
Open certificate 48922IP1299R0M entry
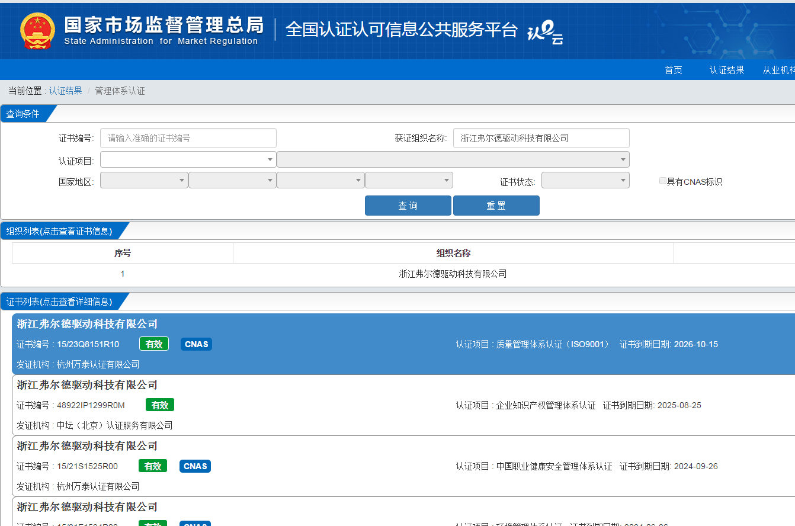coord(403,405)
